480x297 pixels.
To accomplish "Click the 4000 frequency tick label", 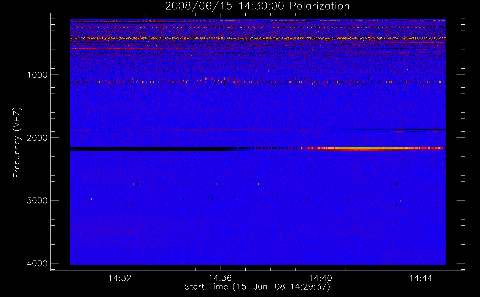I will 37,263.
